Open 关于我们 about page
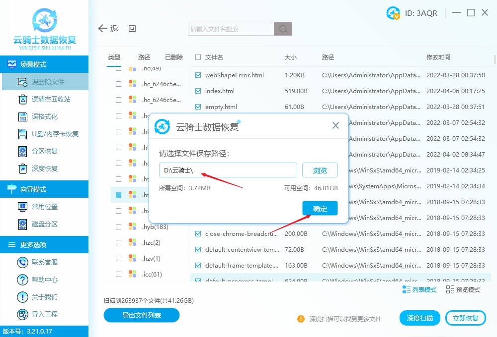The image size is (497, 337). [x=37, y=297]
